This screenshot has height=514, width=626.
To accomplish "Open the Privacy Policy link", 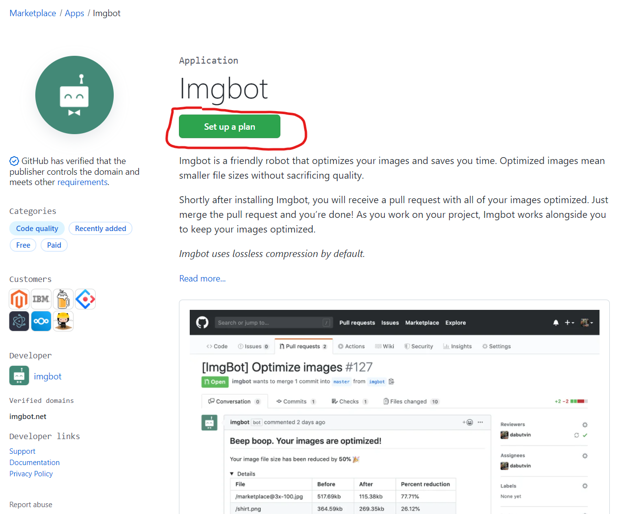I will [x=31, y=474].
